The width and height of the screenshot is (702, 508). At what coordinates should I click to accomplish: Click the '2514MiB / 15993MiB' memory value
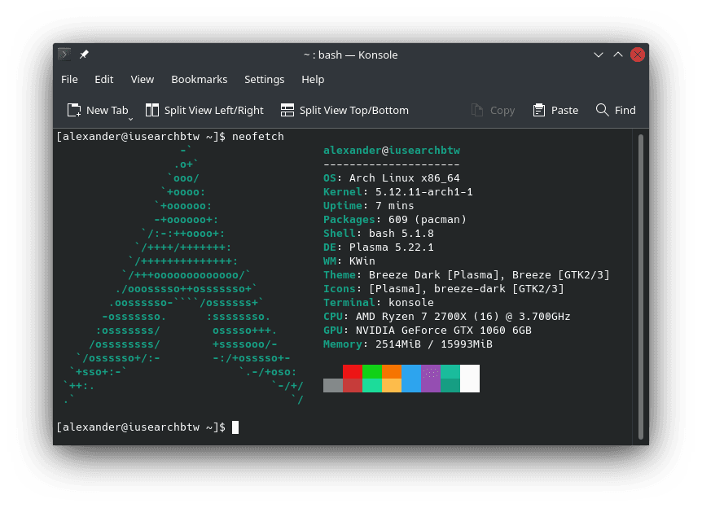tap(434, 344)
